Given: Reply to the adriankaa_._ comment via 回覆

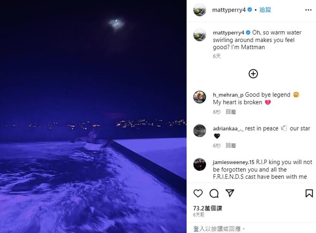Looking at the screenshot, I should (231, 145).
